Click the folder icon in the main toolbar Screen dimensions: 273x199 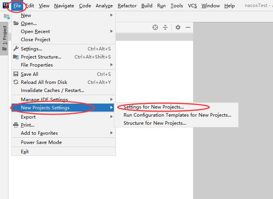tap(7, 17)
